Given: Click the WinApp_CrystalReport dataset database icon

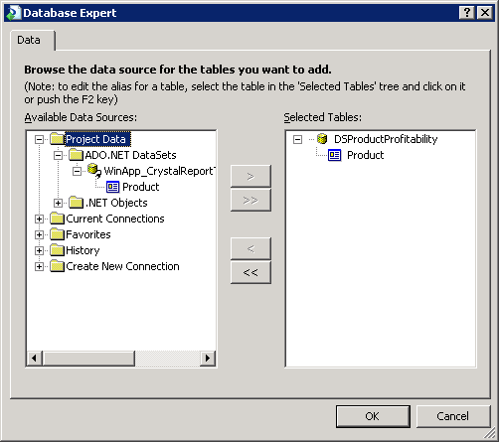Looking at the screenshot, I should [x=94, y=171].
